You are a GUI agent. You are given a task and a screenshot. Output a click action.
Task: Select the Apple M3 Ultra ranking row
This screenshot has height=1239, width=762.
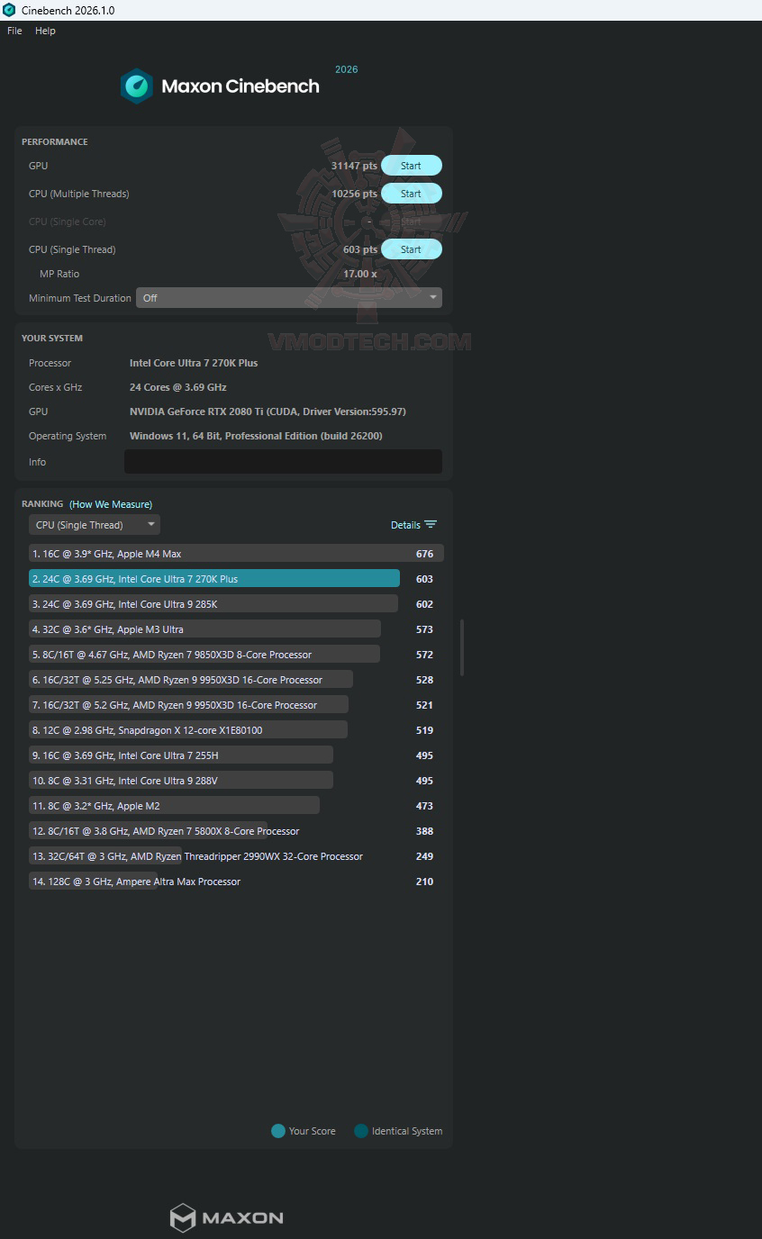pyautogui.click(x=236, y=629)
